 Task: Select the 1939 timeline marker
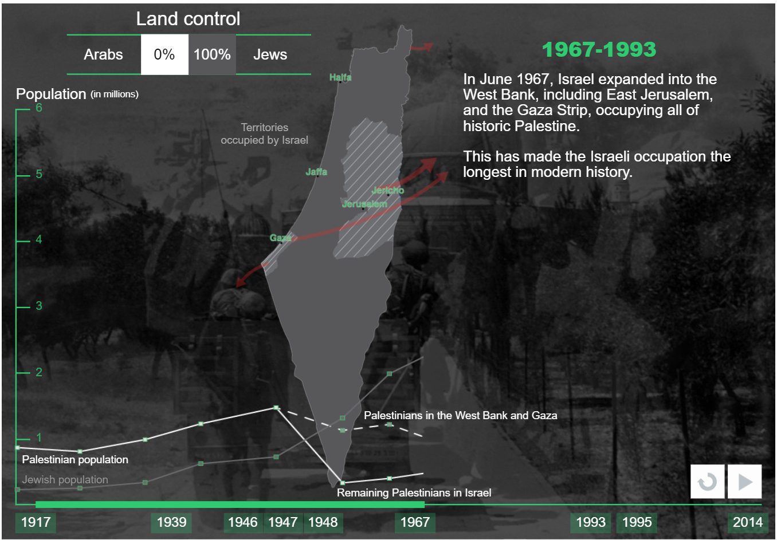click(171, 522)
